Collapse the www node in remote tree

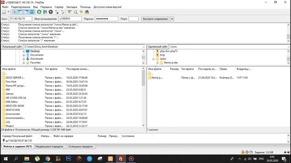coord(154,59)
